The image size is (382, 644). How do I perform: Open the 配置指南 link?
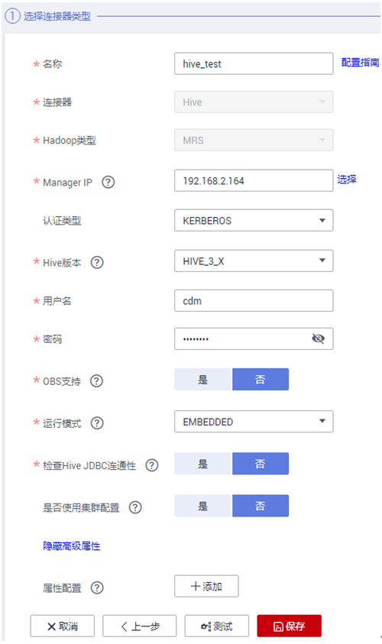(x=361, y=63)
